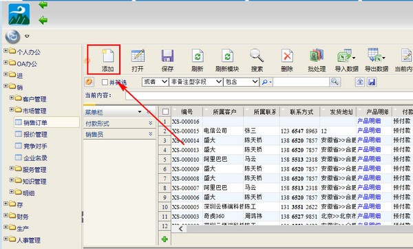This screenshot has width=413, height=249.
Task: Select 企业名录 in the sidebar tree
Action: pos(35,158)
